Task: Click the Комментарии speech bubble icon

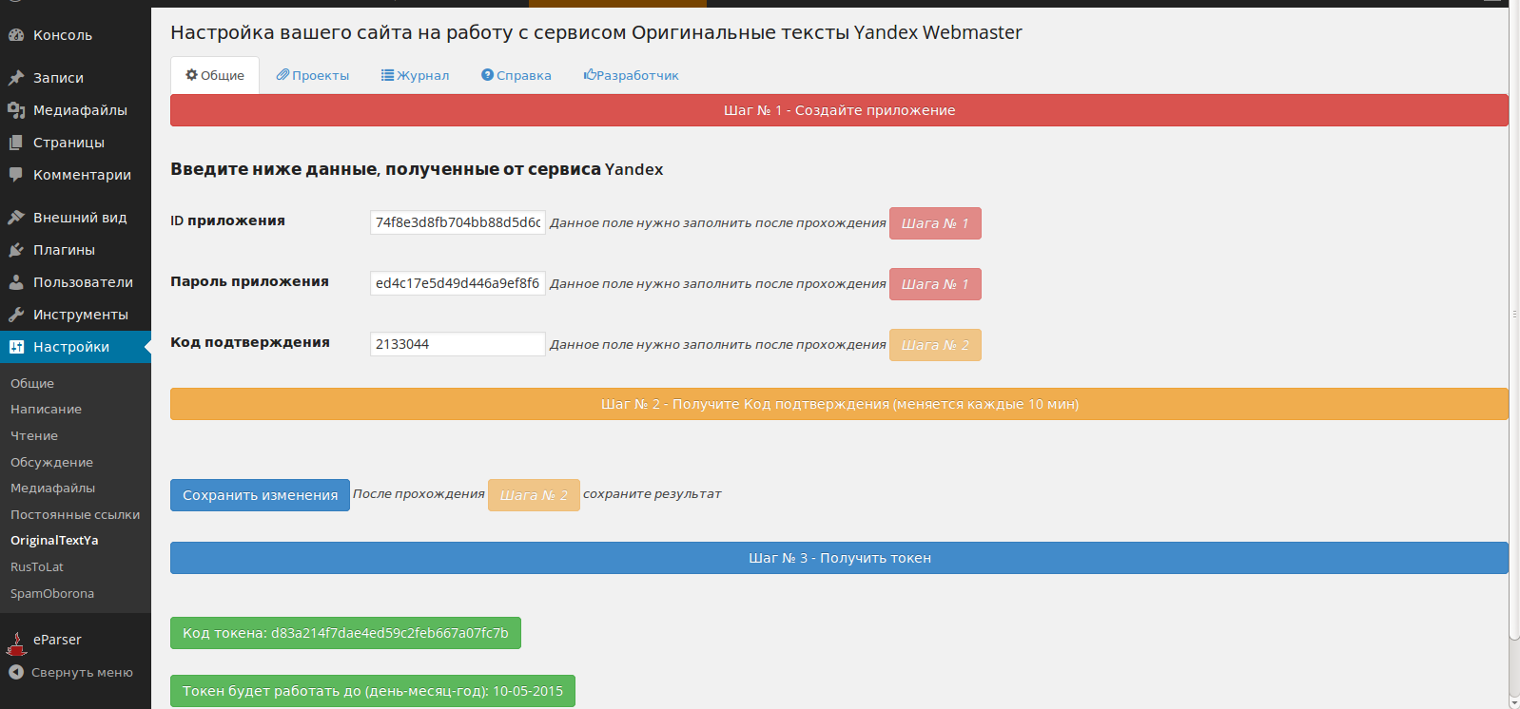Action: pyautogui.click(x=16, y=175)
